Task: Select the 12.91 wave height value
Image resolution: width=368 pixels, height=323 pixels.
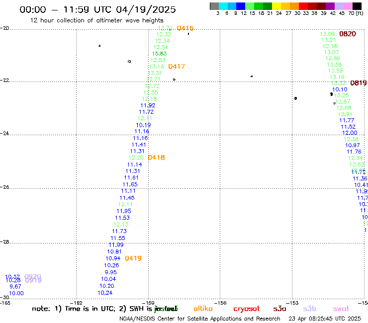Action: coord(345,114)
